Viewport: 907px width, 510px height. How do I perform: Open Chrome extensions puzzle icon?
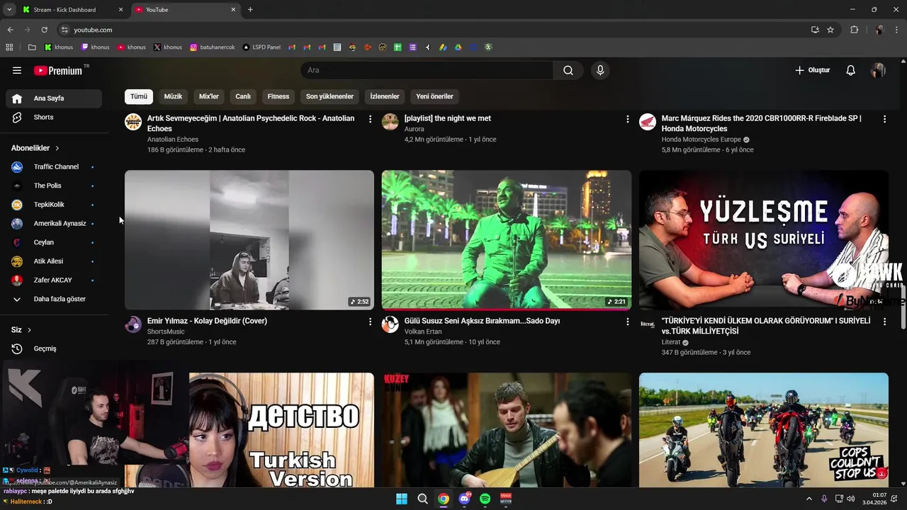(x=854, y=30)
